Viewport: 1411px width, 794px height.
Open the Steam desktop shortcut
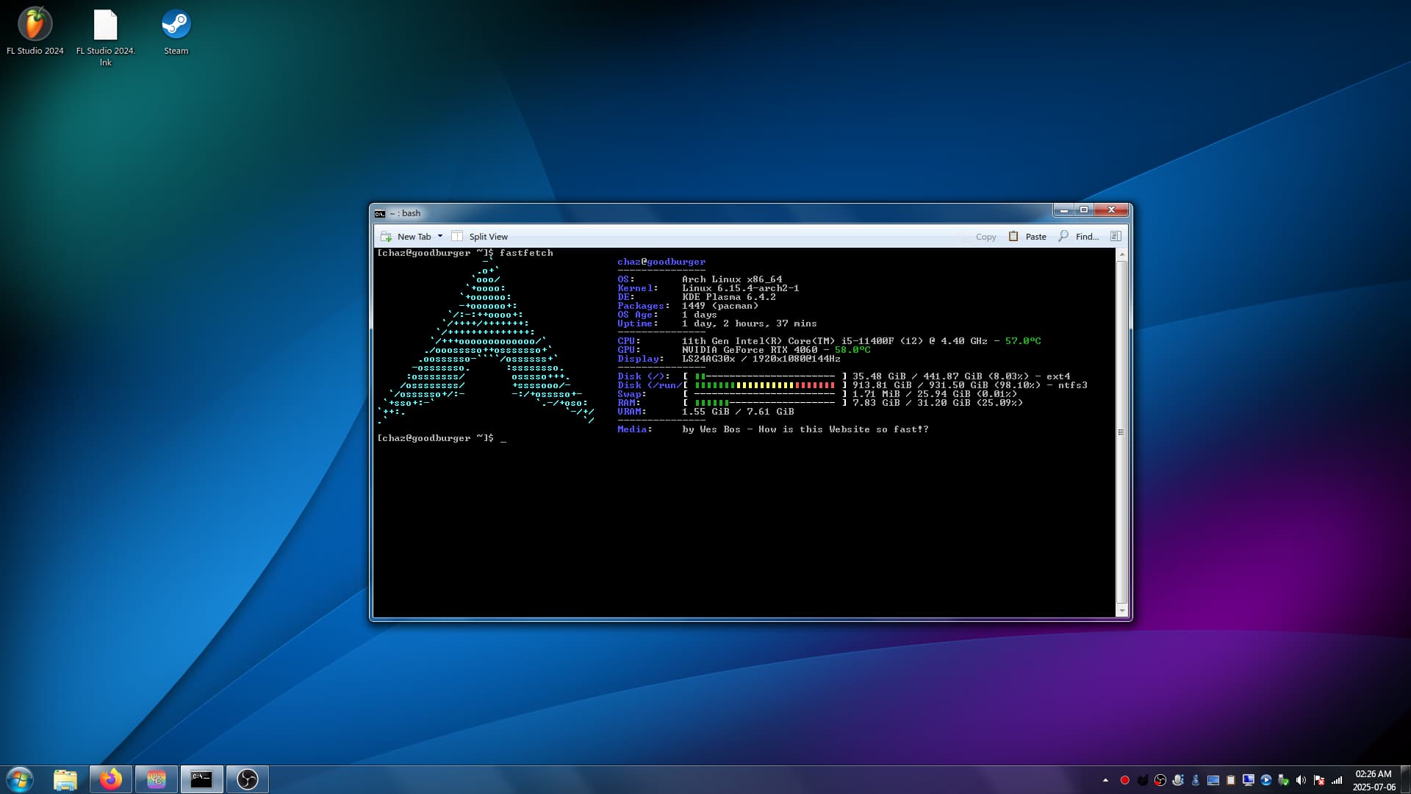click(x=176, y=32)
